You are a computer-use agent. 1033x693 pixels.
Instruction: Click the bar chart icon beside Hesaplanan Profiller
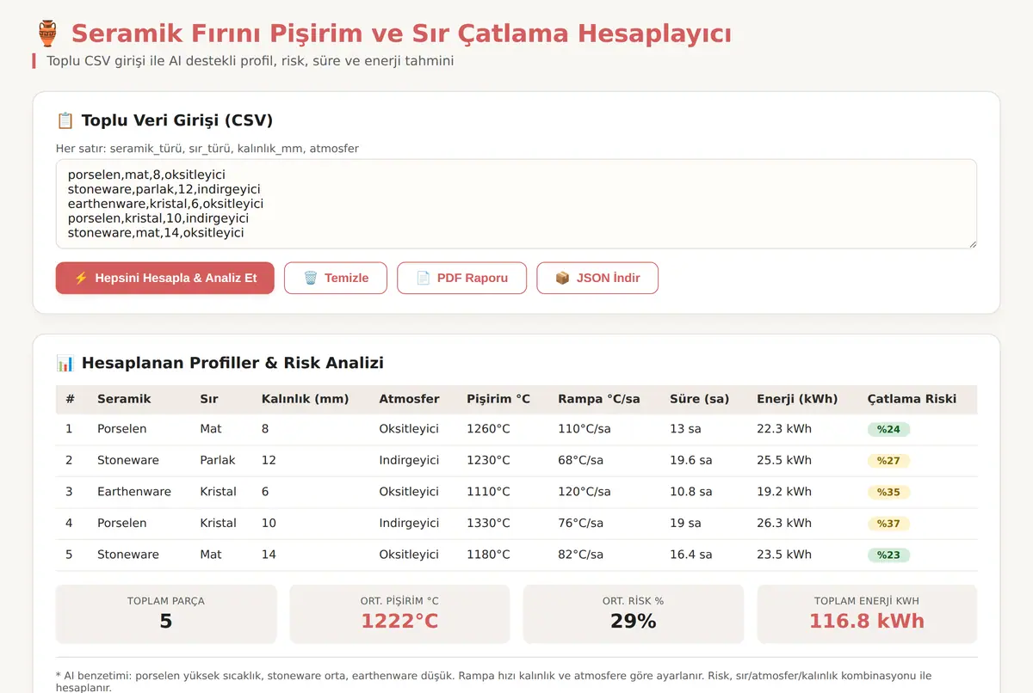point(65,363)
